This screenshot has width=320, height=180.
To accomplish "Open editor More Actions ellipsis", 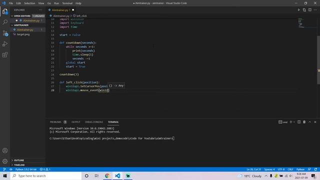I will point(315,10).
